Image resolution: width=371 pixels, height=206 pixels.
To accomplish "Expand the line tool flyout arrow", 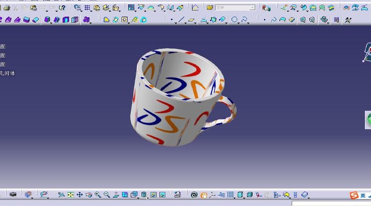I will pos(186,22).
